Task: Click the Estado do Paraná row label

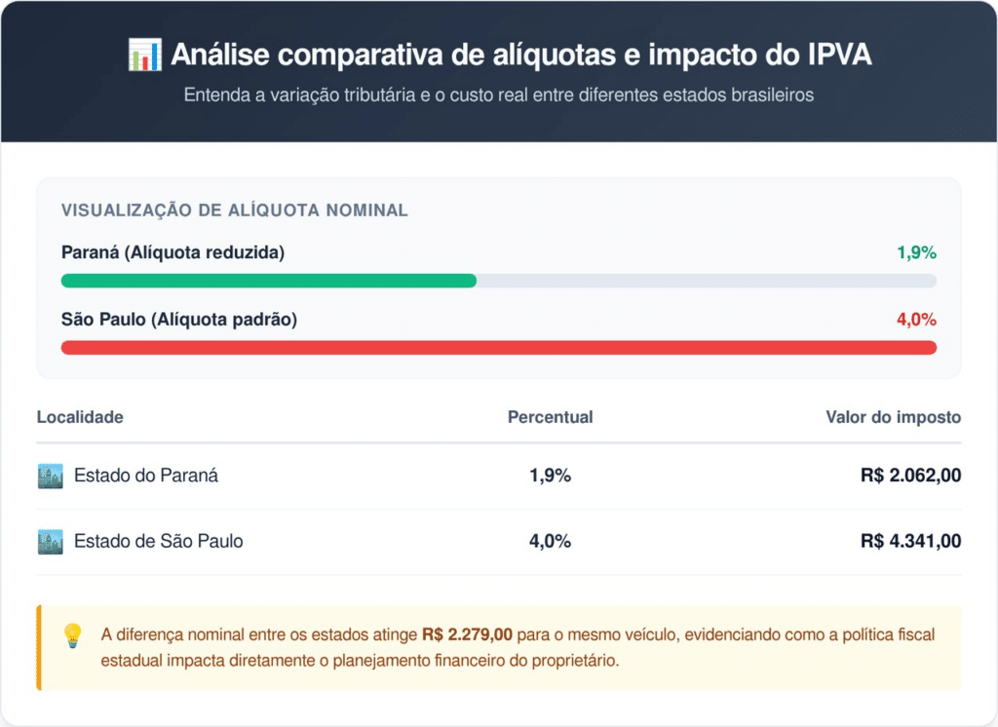Action: [146, 477]
